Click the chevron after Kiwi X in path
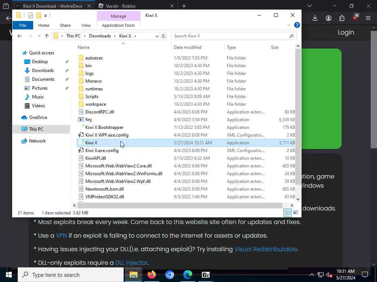Viewport: 377px width, 282px height. click(135, 36)
